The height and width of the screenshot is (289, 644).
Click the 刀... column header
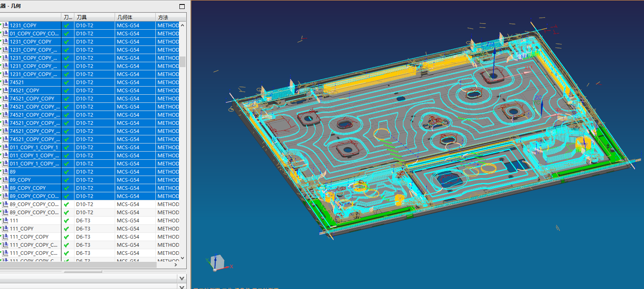click(68, 17)
